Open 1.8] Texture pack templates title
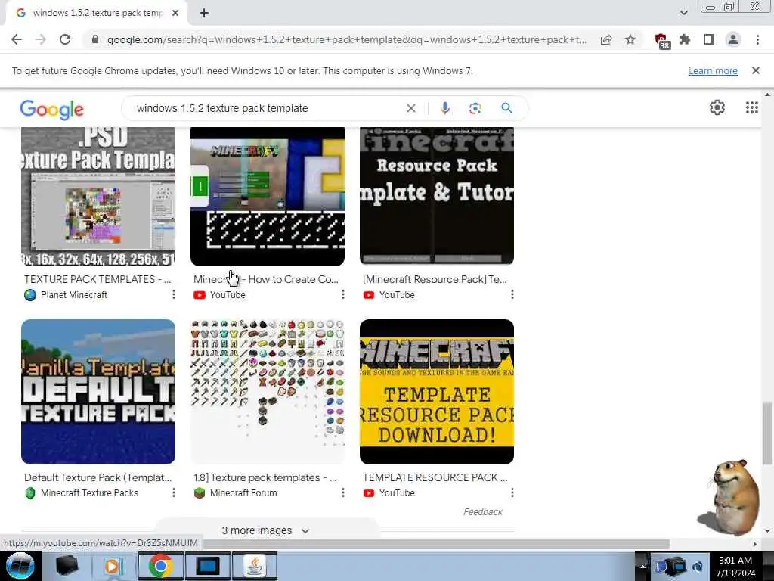The width and height of the screenshot is (774, 581). click(265, 478)
